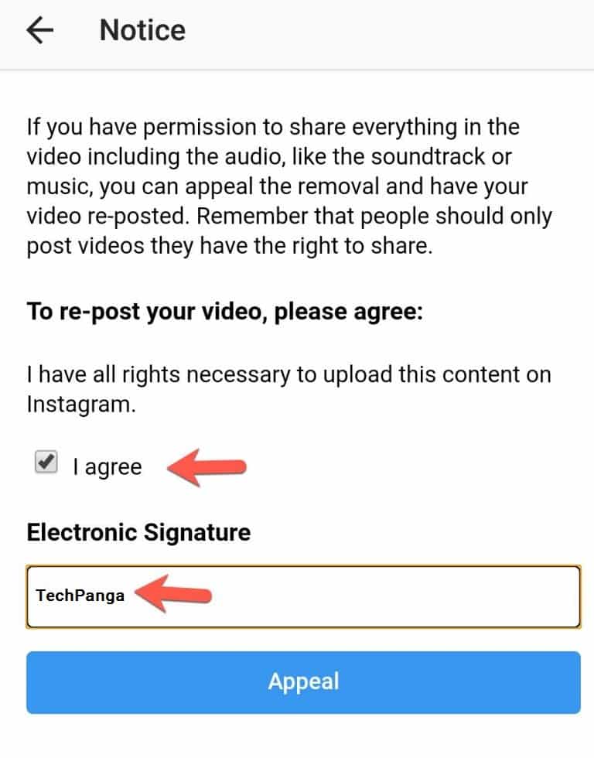Click the red arrow beside TechPanga

point(173,594)
